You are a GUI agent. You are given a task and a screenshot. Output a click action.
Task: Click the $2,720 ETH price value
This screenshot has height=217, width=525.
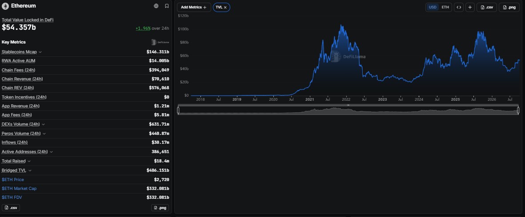[x=161, y=180]
